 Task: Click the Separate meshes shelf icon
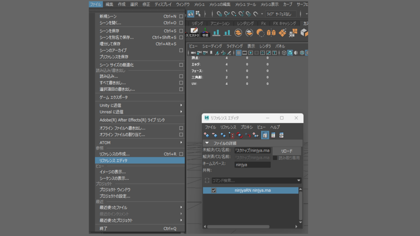249,33
